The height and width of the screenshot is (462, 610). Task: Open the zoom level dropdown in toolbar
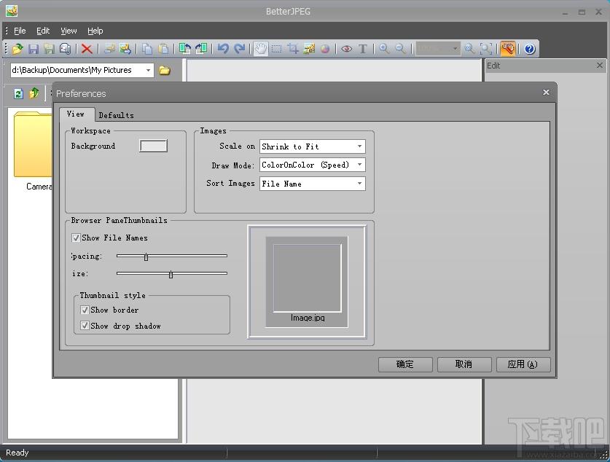455,49
